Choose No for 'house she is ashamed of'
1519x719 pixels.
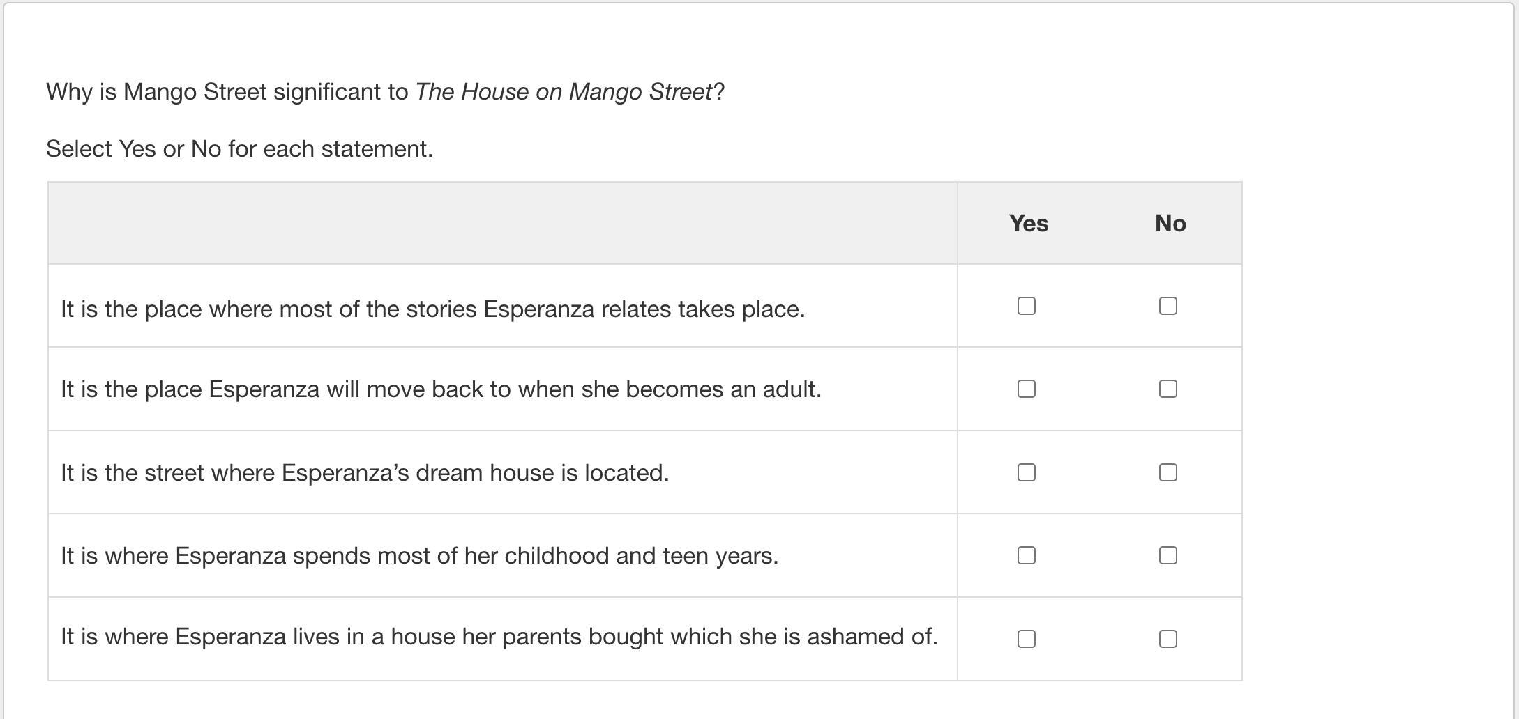tap(1167, 639)
